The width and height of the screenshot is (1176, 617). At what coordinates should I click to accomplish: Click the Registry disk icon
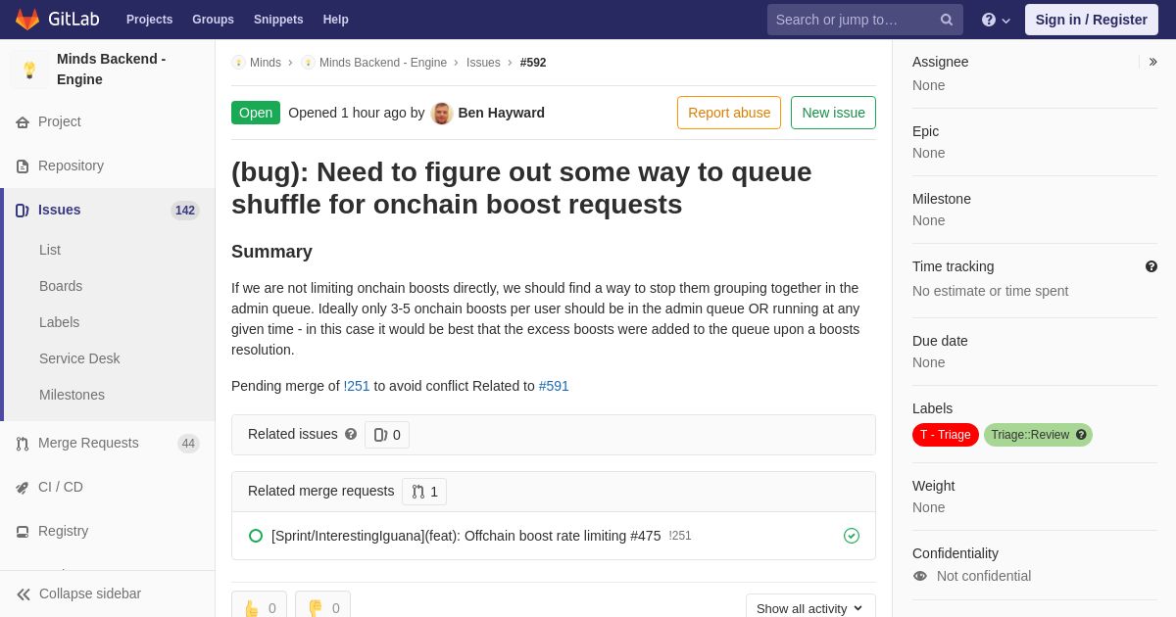[x=23, y=532]
